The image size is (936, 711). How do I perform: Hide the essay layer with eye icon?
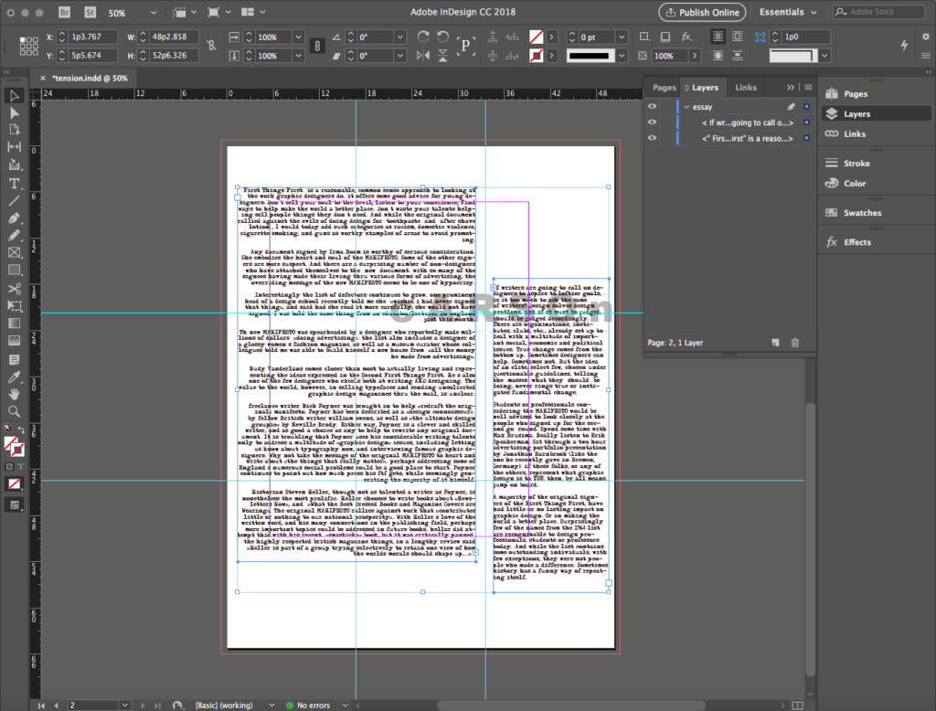[x=653, y=107]
